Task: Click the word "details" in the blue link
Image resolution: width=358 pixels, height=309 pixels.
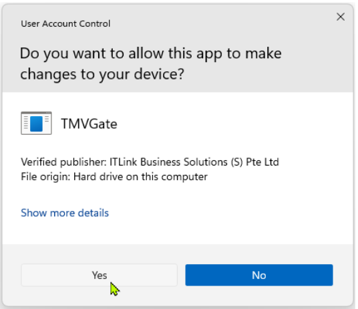Action: [94, 213]
